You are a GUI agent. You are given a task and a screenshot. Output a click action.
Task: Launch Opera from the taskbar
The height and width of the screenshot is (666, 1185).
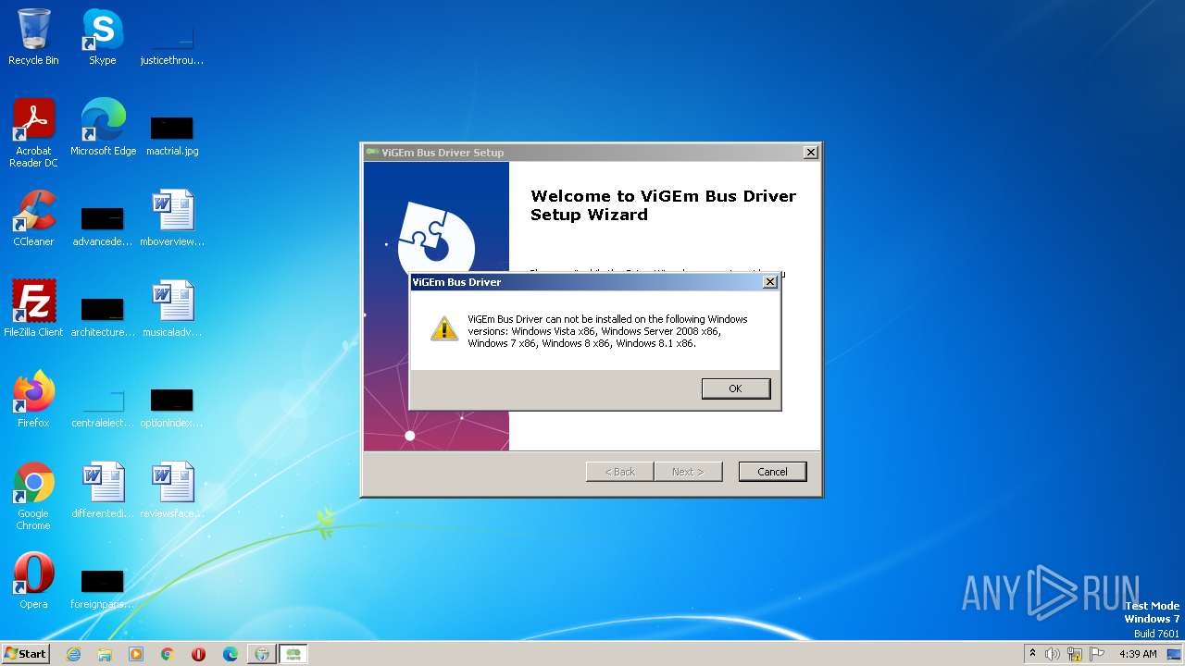click(x=199, y=654)
